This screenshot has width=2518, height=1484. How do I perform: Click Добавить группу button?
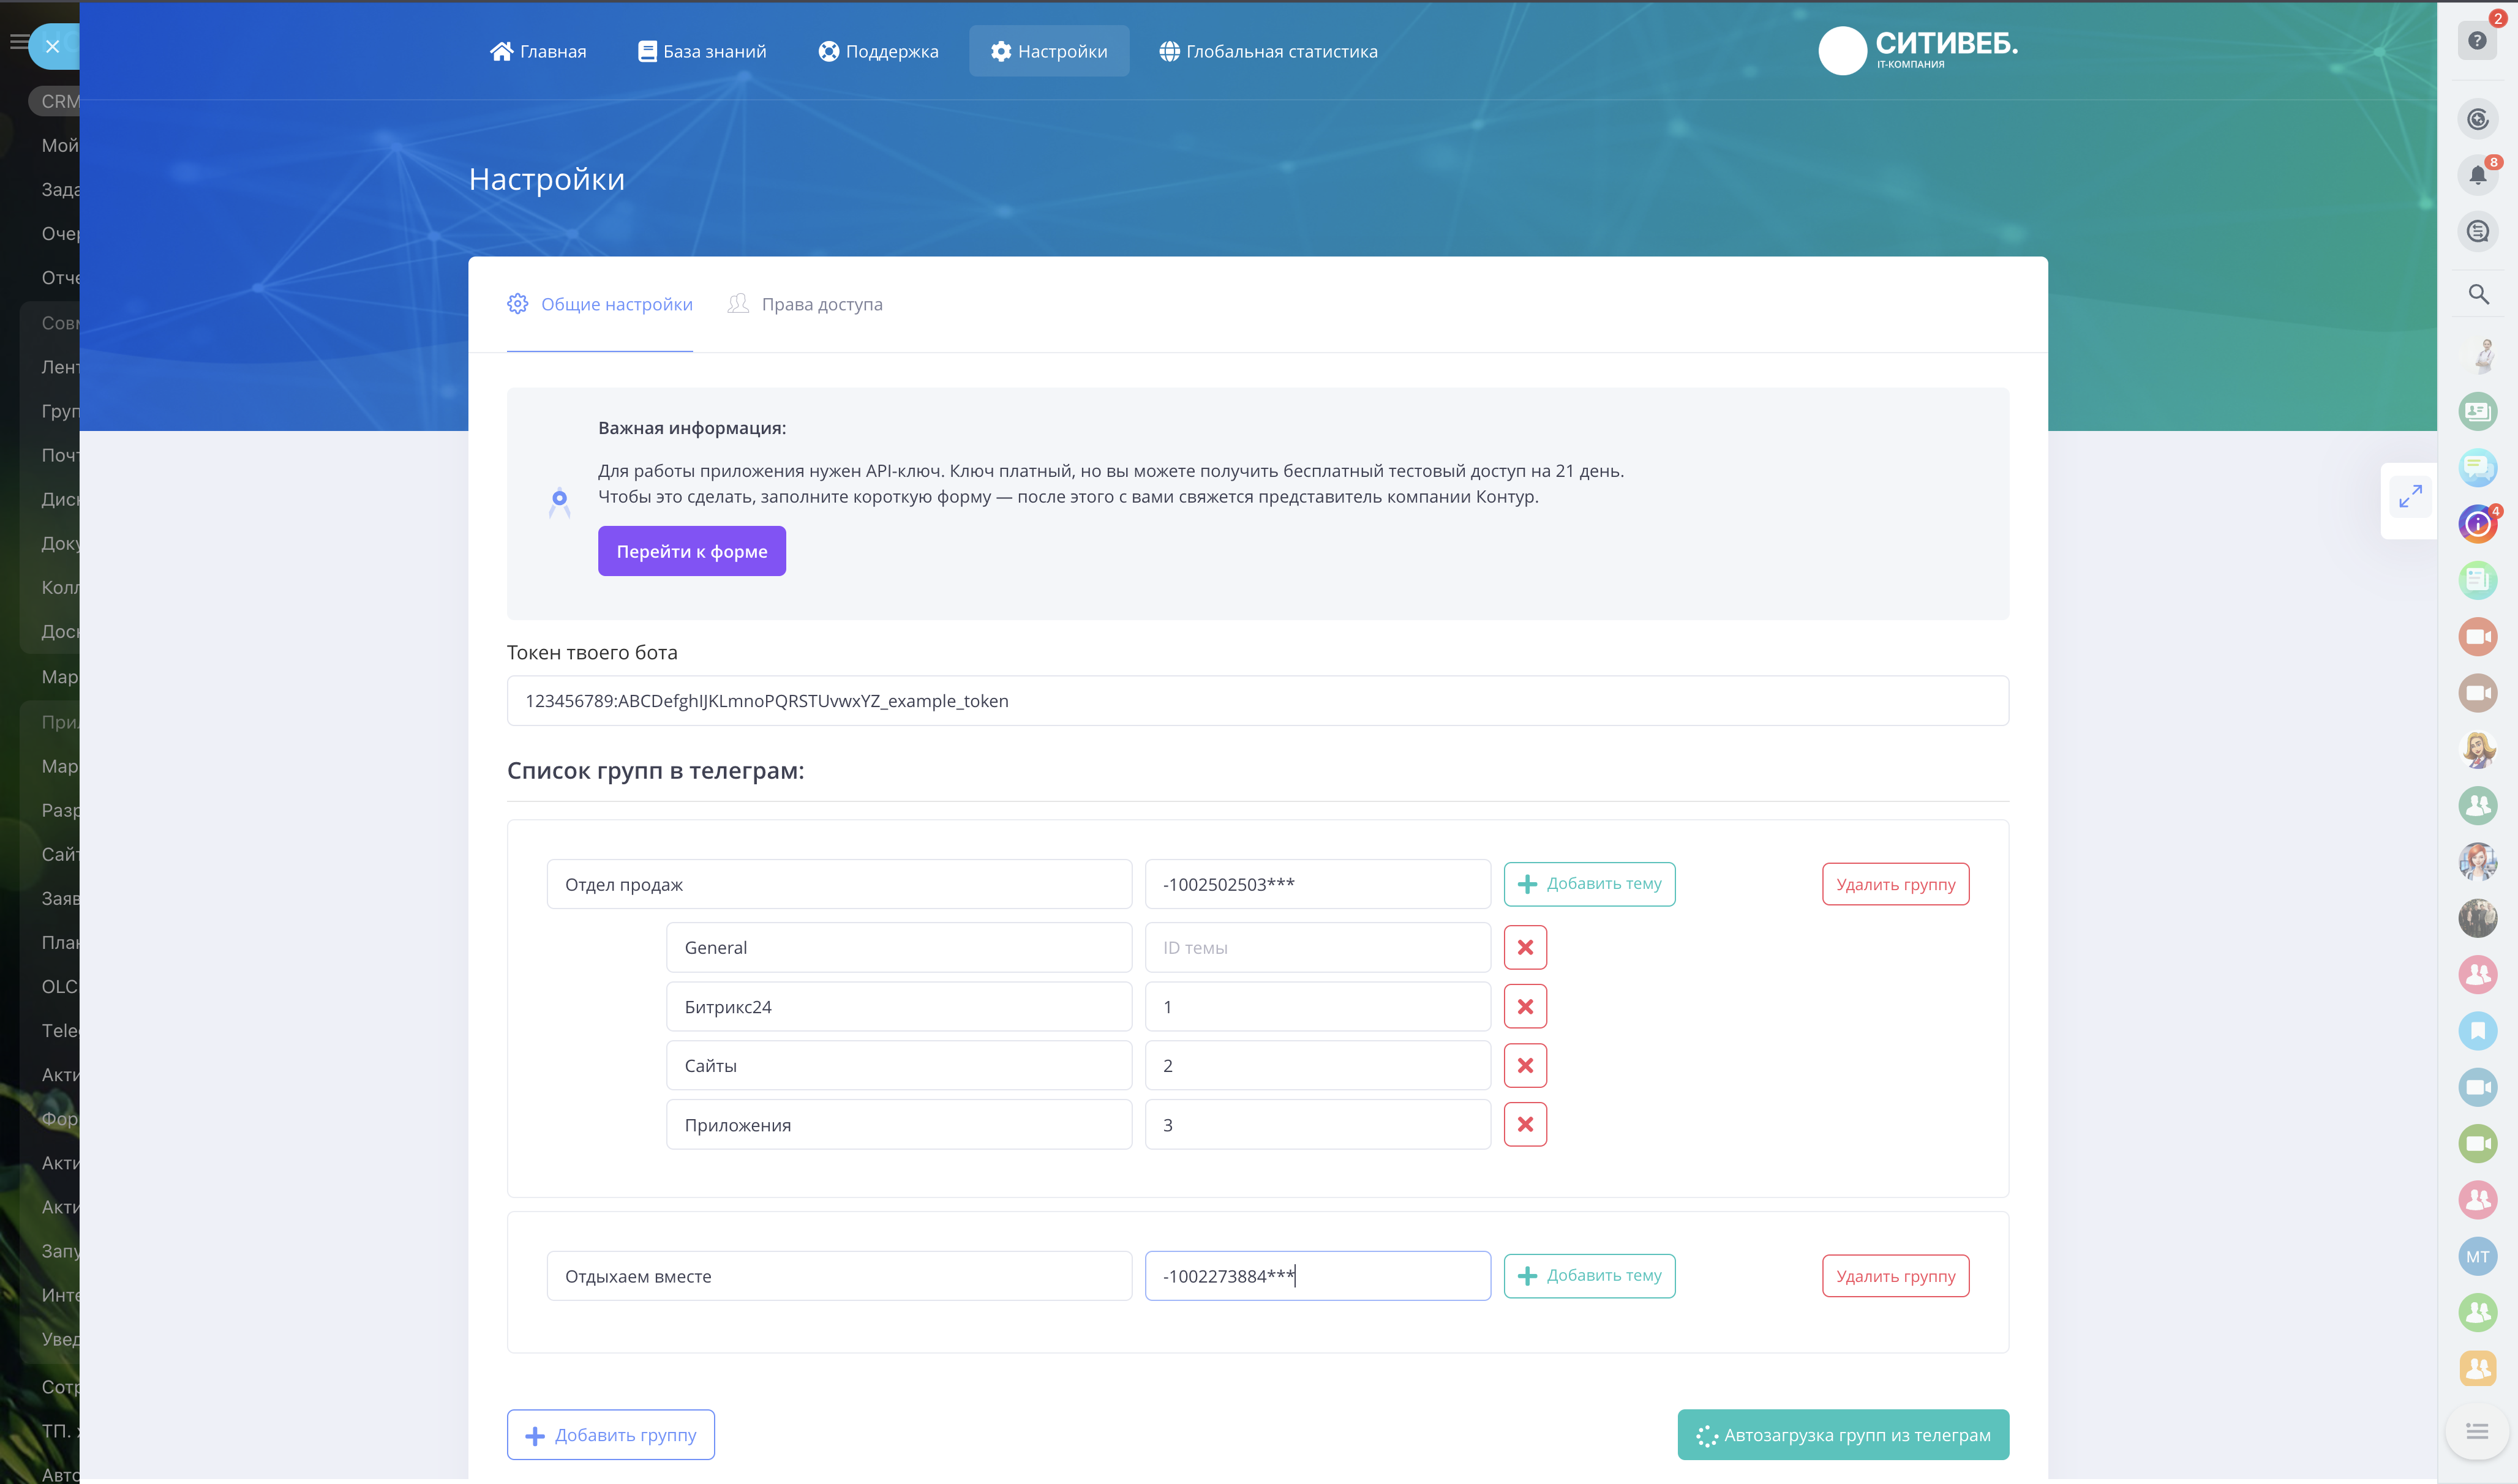point(610,1434)
